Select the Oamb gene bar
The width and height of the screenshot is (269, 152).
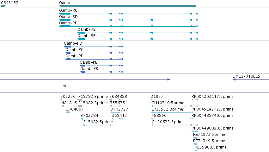click(x=128, y=6)
